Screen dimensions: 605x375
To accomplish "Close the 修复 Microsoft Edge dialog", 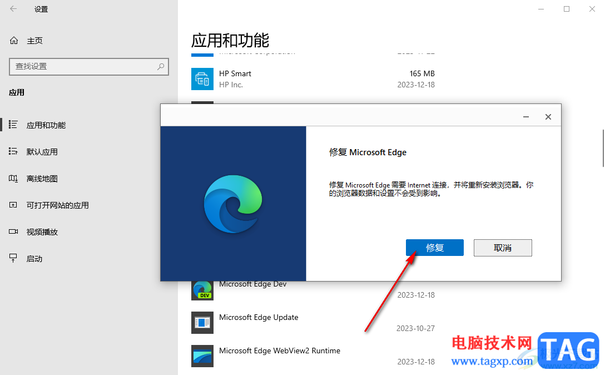I will 548,117.
